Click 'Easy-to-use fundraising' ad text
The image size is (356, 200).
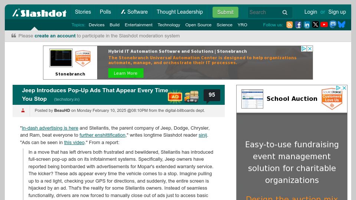coord(292,144)
